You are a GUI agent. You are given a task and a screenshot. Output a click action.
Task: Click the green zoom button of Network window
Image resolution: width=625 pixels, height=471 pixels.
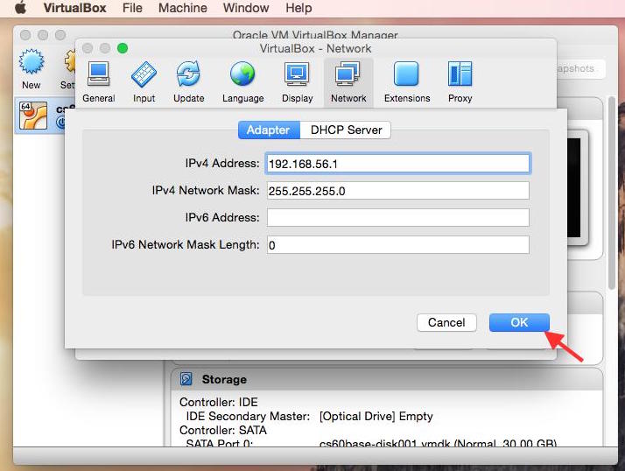click(x=123, y=48)
